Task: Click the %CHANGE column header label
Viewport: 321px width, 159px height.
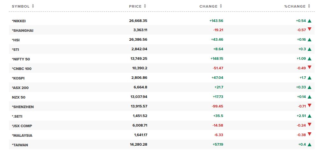Action: pyautogui.click(x=295, y=6)
